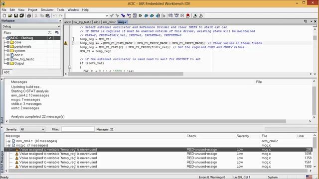The width and height of the screenshot is (319, 179).
Task: Click the first column icon in Files header
Action: pos(50,33)
